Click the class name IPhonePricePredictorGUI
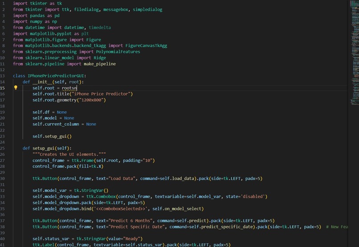The height and width of the screenshot is (247, 359). click(x=56, y=76)
